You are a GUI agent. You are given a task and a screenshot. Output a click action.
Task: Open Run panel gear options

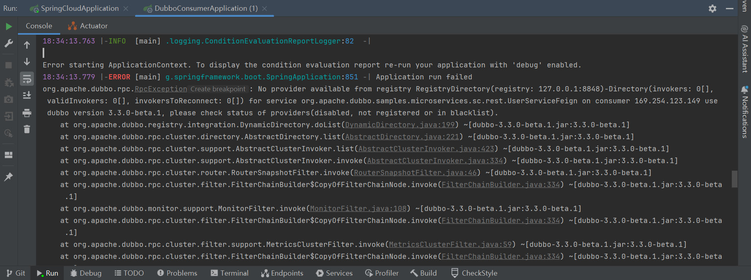[712, 8]
